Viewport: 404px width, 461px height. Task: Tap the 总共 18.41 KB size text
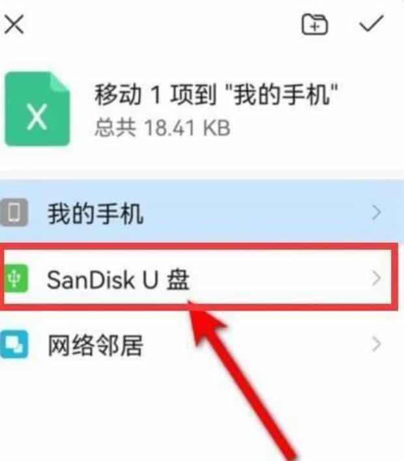tap(162, 128)
